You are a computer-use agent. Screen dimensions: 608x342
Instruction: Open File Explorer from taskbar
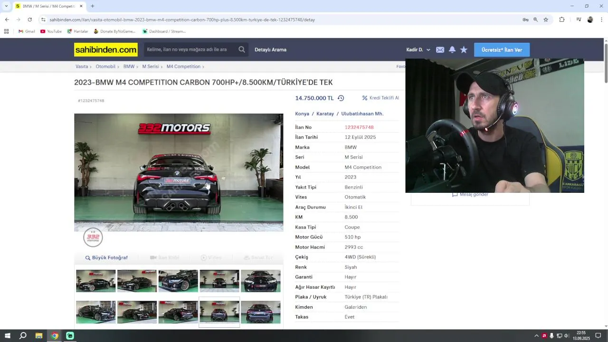point(39,336)
